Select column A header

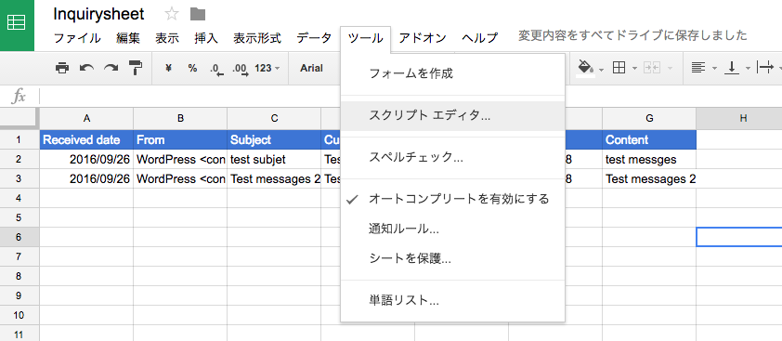coord(86,118)
